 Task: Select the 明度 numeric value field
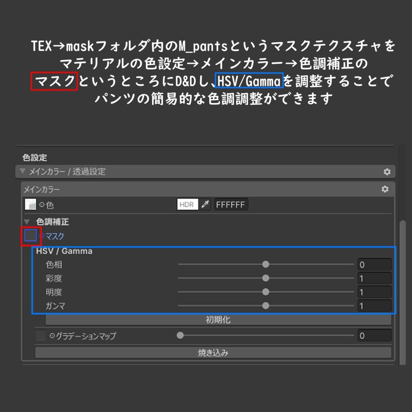pos(374,292)
